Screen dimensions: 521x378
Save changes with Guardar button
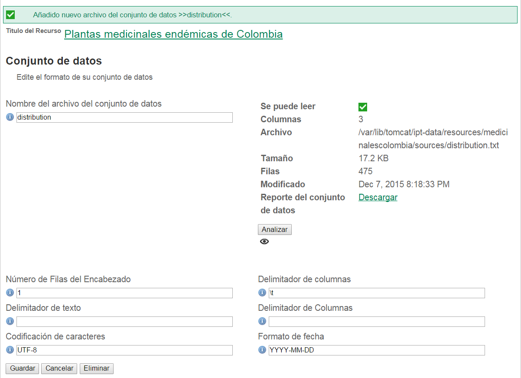click(x=23, y=368)
